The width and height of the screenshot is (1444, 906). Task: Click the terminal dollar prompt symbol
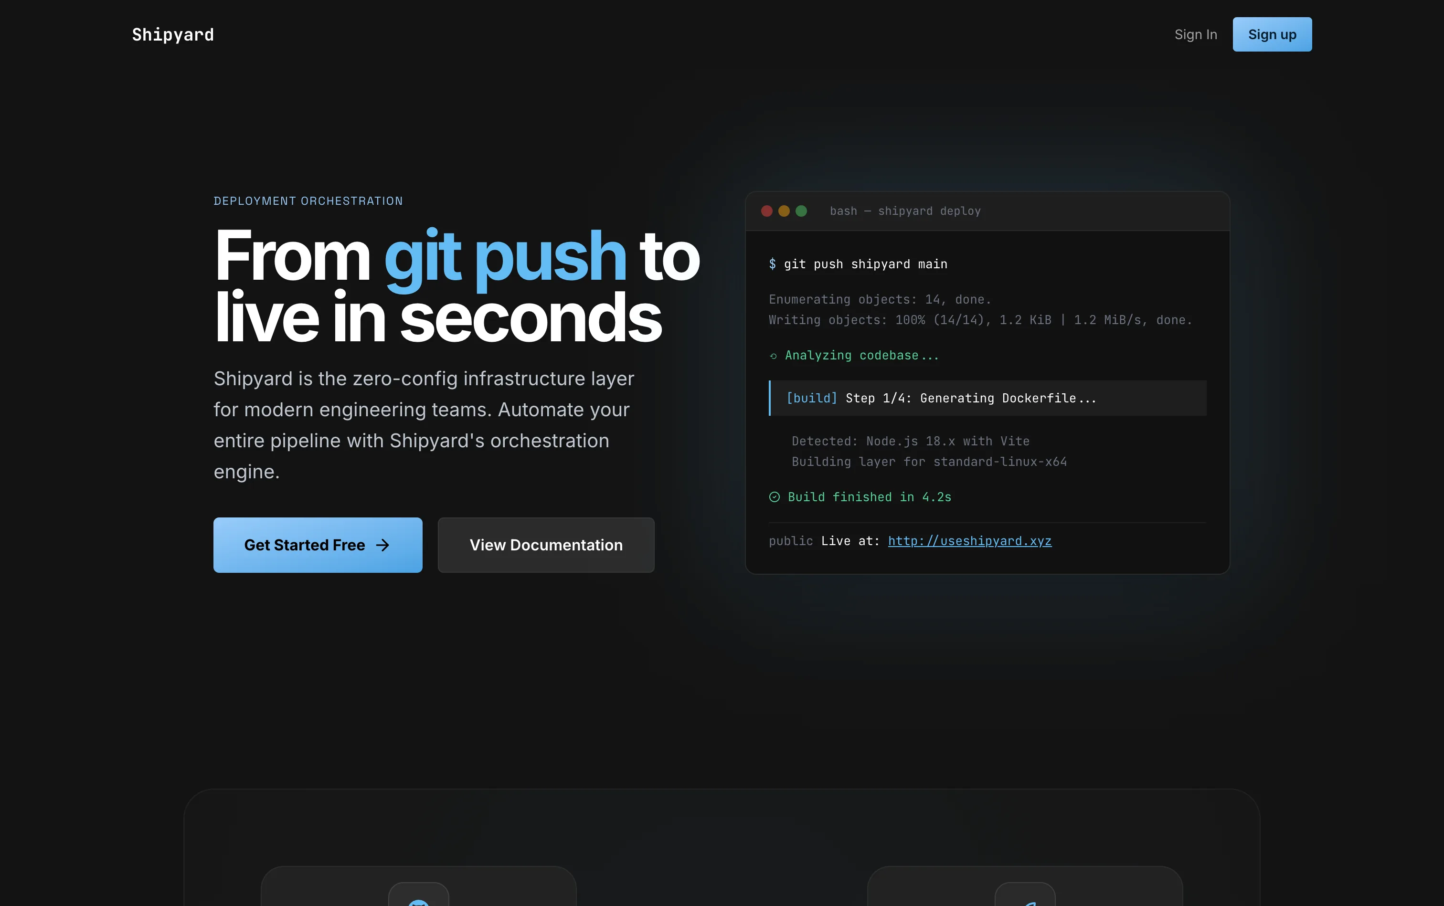coord(772,264)
